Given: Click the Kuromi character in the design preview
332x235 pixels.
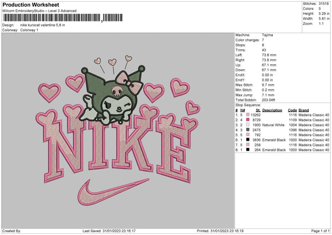Looking at the screenshot, I should click(x=112, y=95).
